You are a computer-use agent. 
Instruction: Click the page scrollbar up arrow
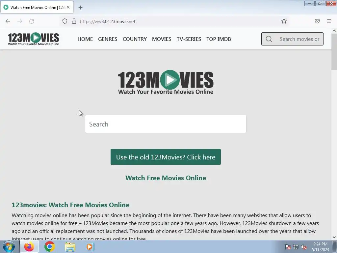pyautogui.click(x=334, y=31)
